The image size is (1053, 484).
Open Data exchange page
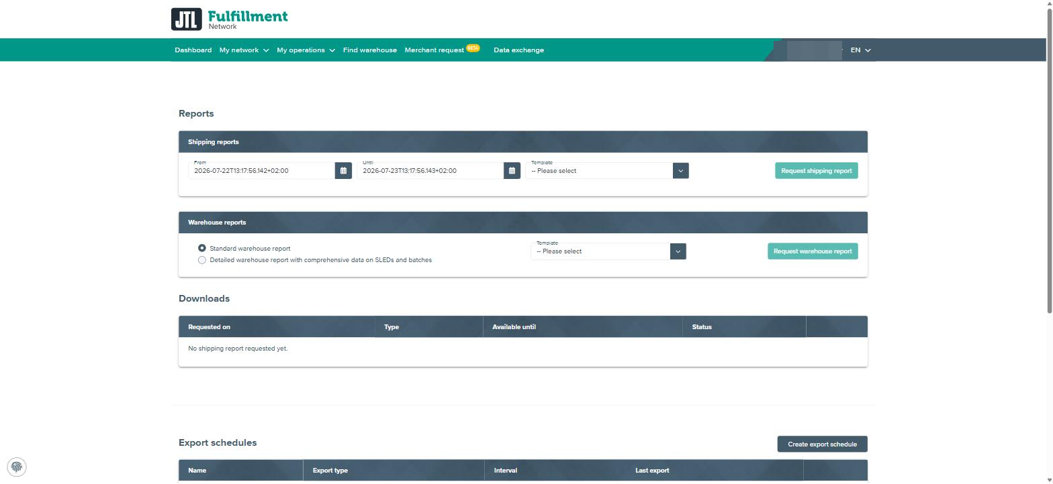pyautogui.click(x=518, y=50)
